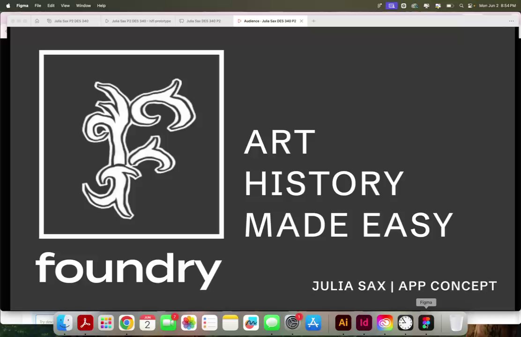Click the 'ART HISTORY MADE EASY' heading
Screen dimensions: 521x337
pyautogui.click(x=349, y=183)
